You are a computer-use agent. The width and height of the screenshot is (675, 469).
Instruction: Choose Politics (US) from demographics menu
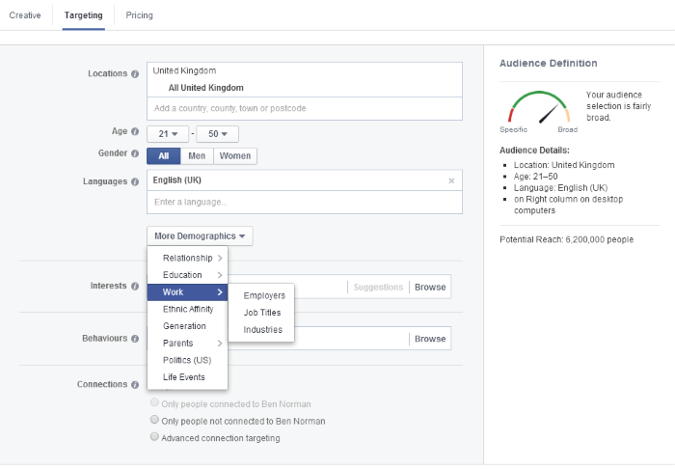187,360
